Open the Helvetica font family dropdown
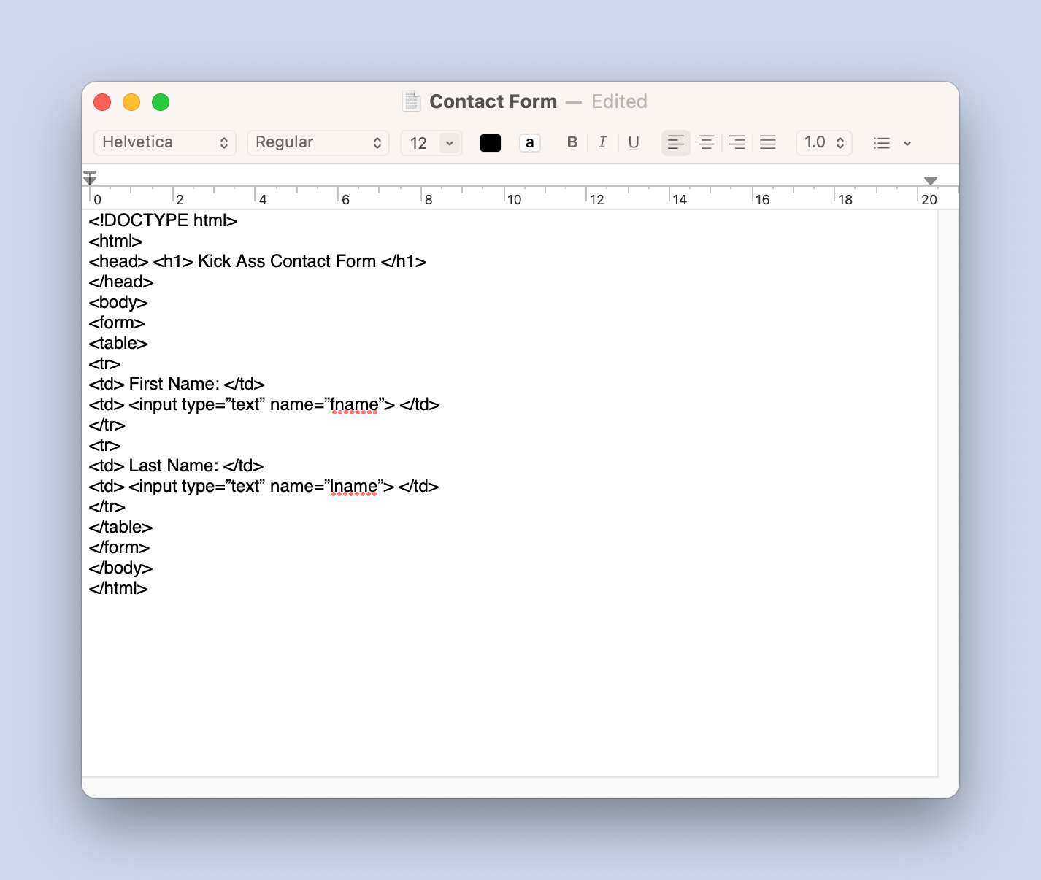The height and width of the screenshot is (880, 1041). 165,142
